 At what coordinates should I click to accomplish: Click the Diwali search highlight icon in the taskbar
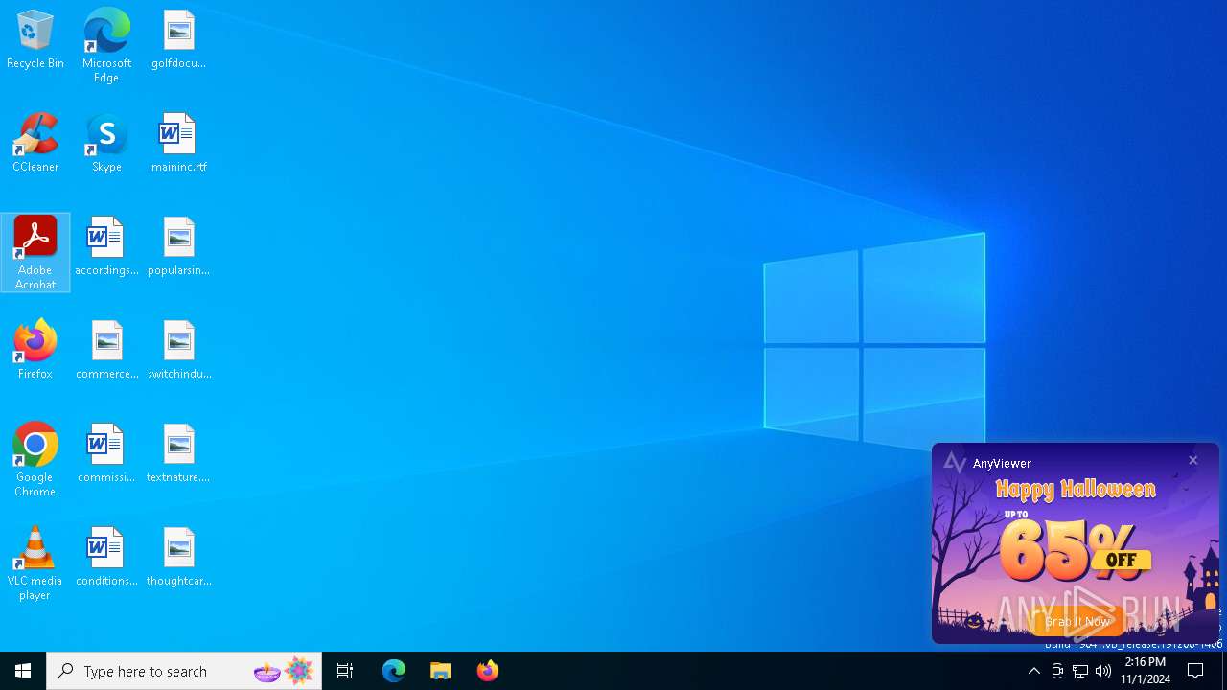tap(284, 671)
